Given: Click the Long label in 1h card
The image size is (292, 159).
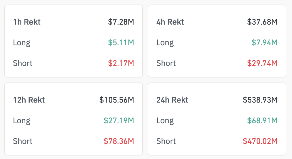Looking at the screenshot, I should point(22,43).
